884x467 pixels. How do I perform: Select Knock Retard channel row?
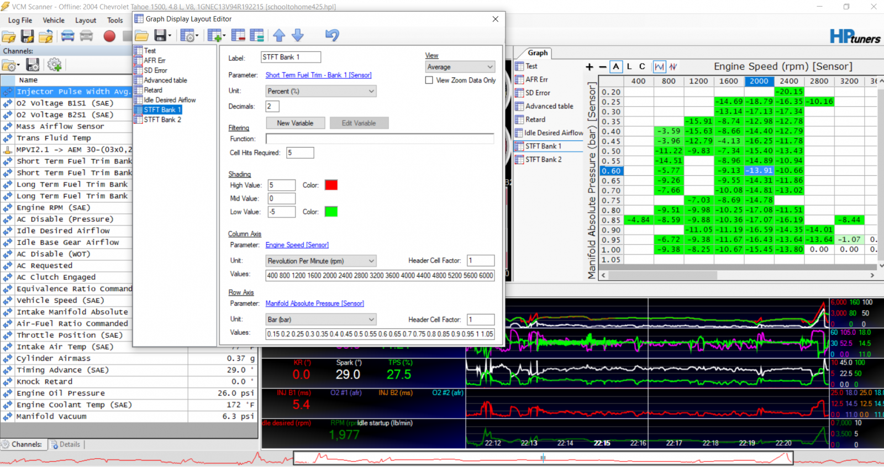pos(129,382)
